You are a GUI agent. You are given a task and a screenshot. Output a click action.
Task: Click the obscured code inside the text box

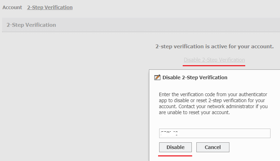[169, 133]
